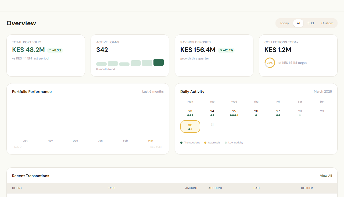Open the View All transactions link

326,176
